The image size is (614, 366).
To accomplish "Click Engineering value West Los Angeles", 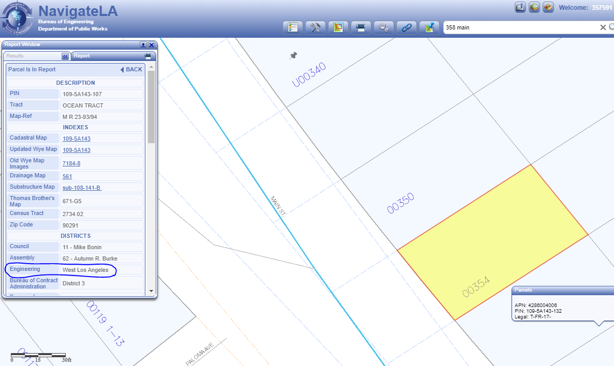I will pos(85,270).
